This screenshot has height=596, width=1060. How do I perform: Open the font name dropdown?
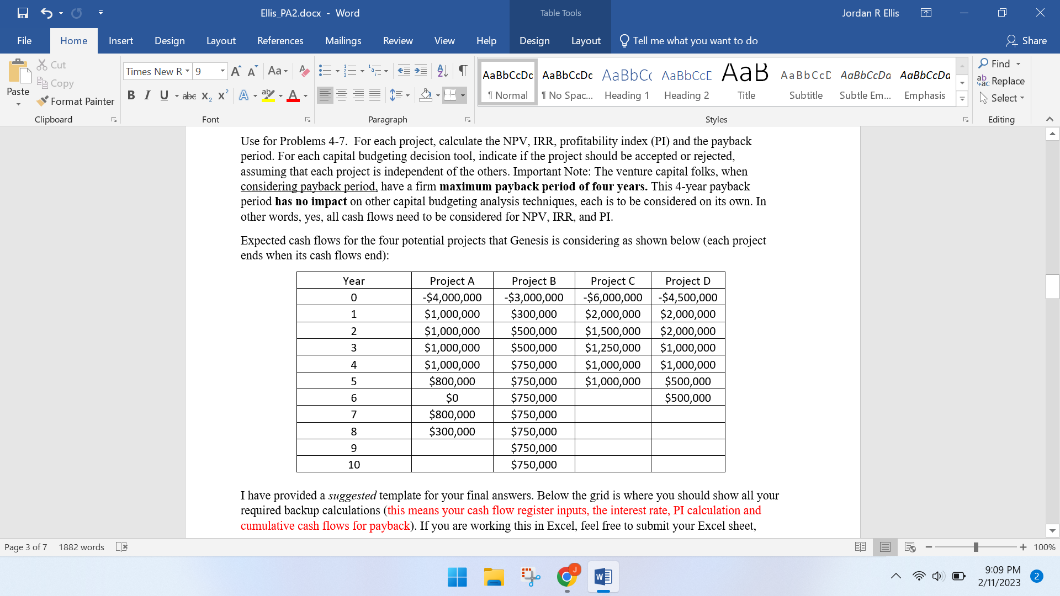click(x=188, y=71)
